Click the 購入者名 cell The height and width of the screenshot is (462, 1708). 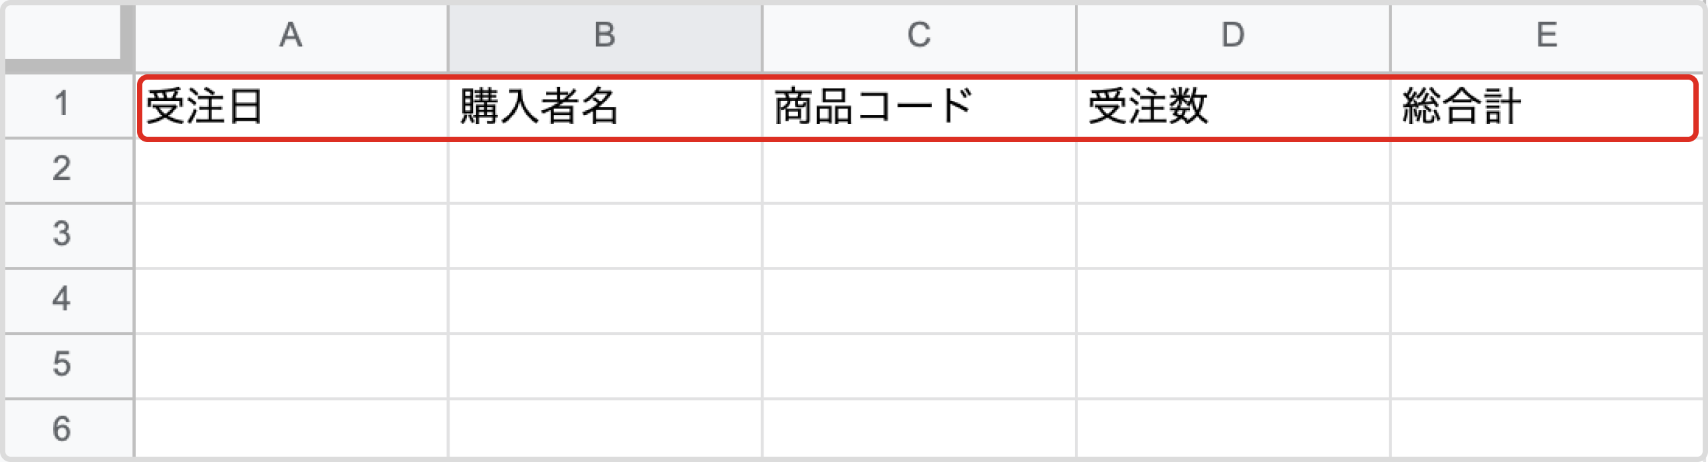coord(605,106)
